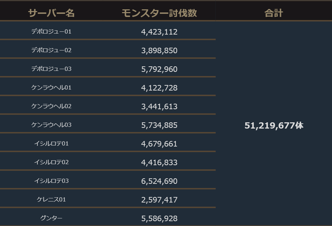Click the デポロジュー03 server row label

(51, 69)
